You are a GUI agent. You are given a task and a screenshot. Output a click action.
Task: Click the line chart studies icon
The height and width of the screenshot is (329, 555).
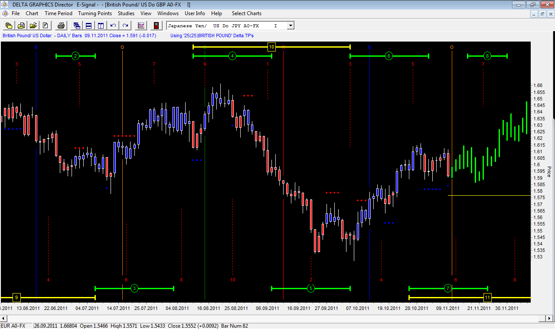141,26
